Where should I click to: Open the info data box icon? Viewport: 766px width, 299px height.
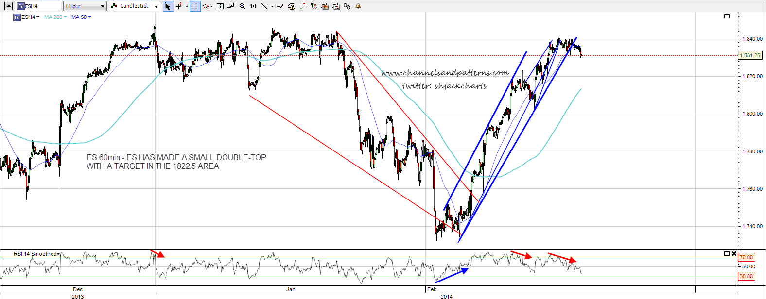(x=220, y=6)
